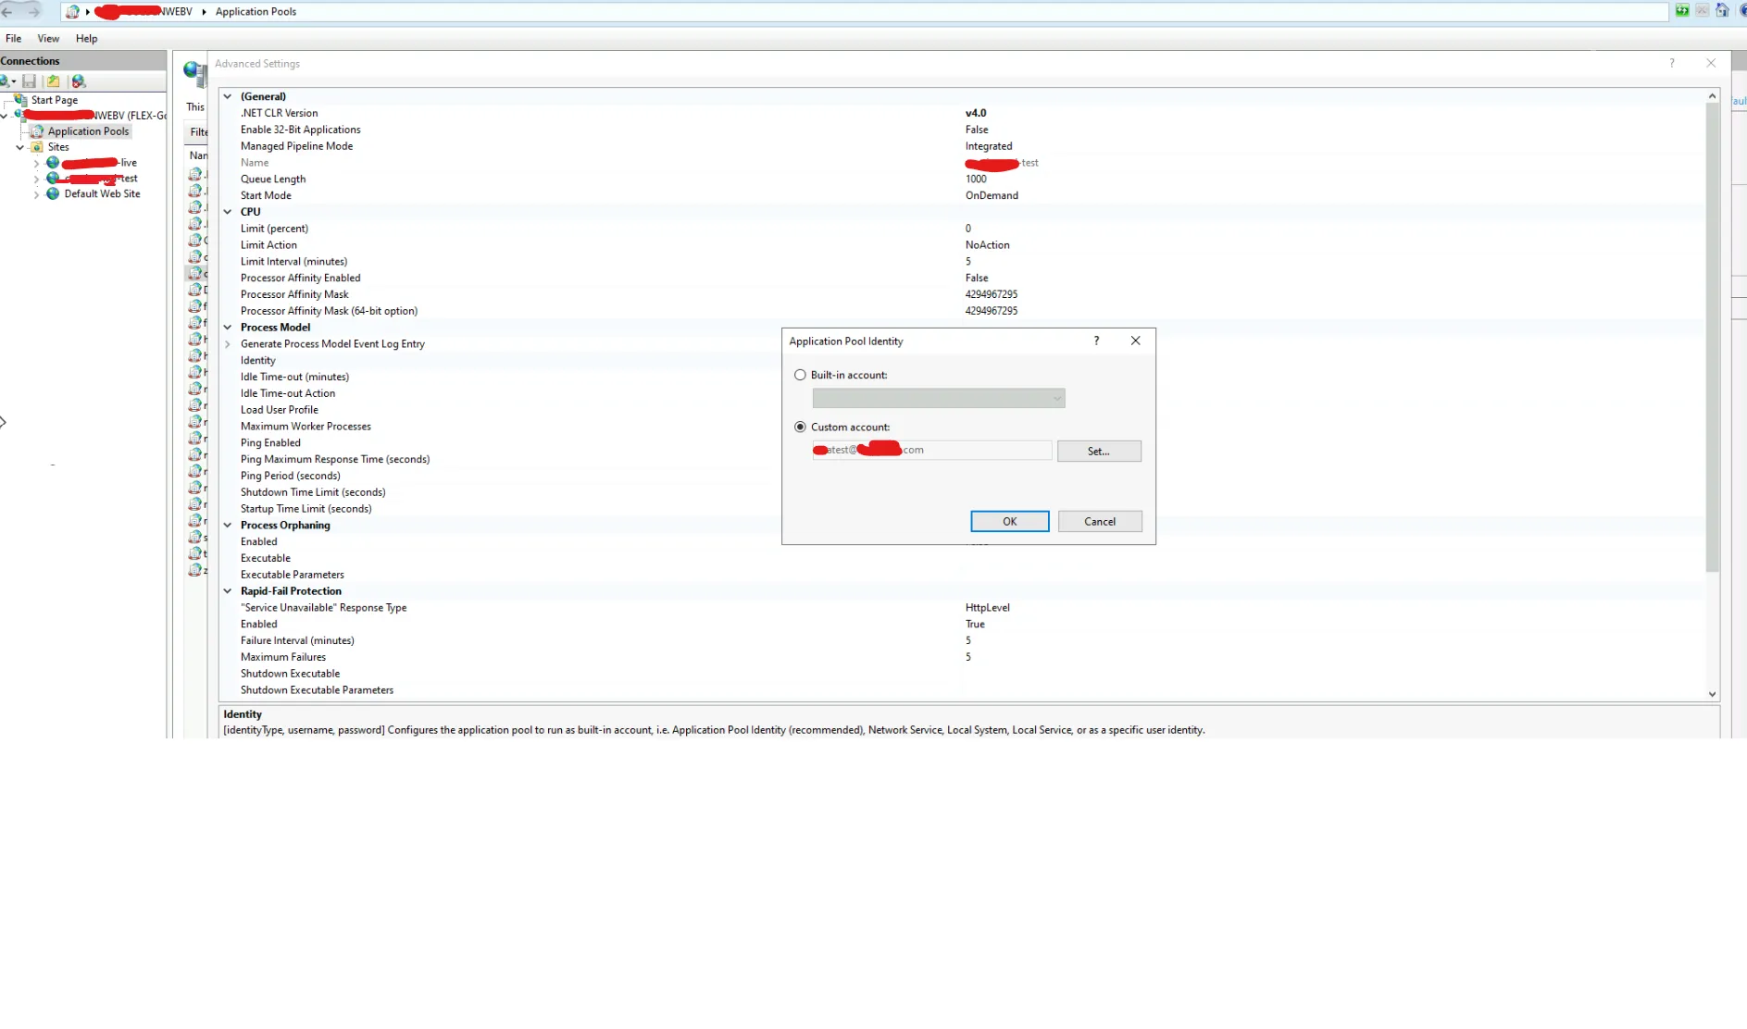The image size is (1747, 1029).
Task: Click the up folder icon in Connections
Action: click(54, 81)
